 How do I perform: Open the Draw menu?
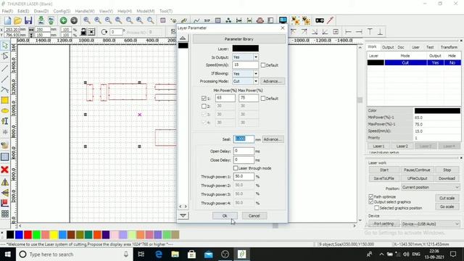click(41, 11)
